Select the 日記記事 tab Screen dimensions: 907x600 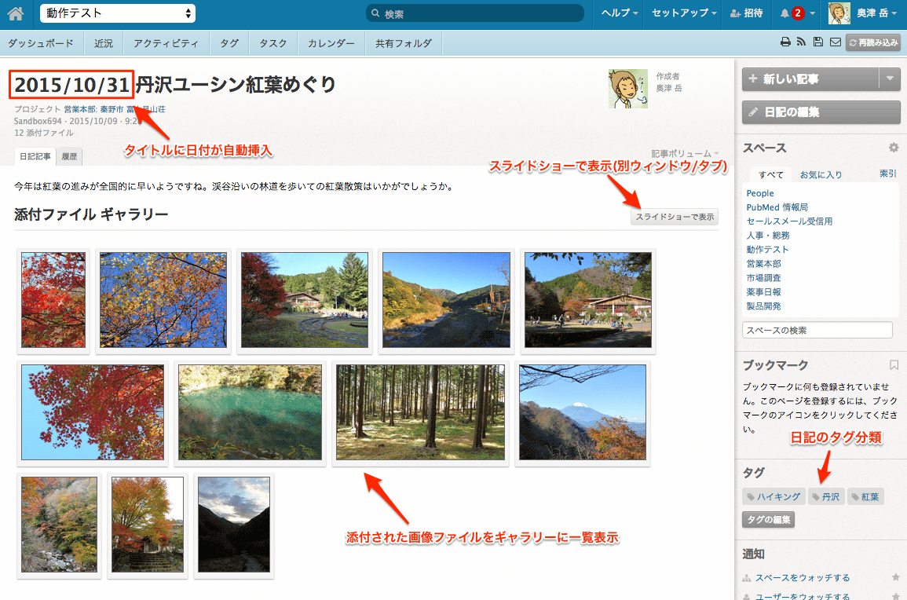[x=35, y=156]
